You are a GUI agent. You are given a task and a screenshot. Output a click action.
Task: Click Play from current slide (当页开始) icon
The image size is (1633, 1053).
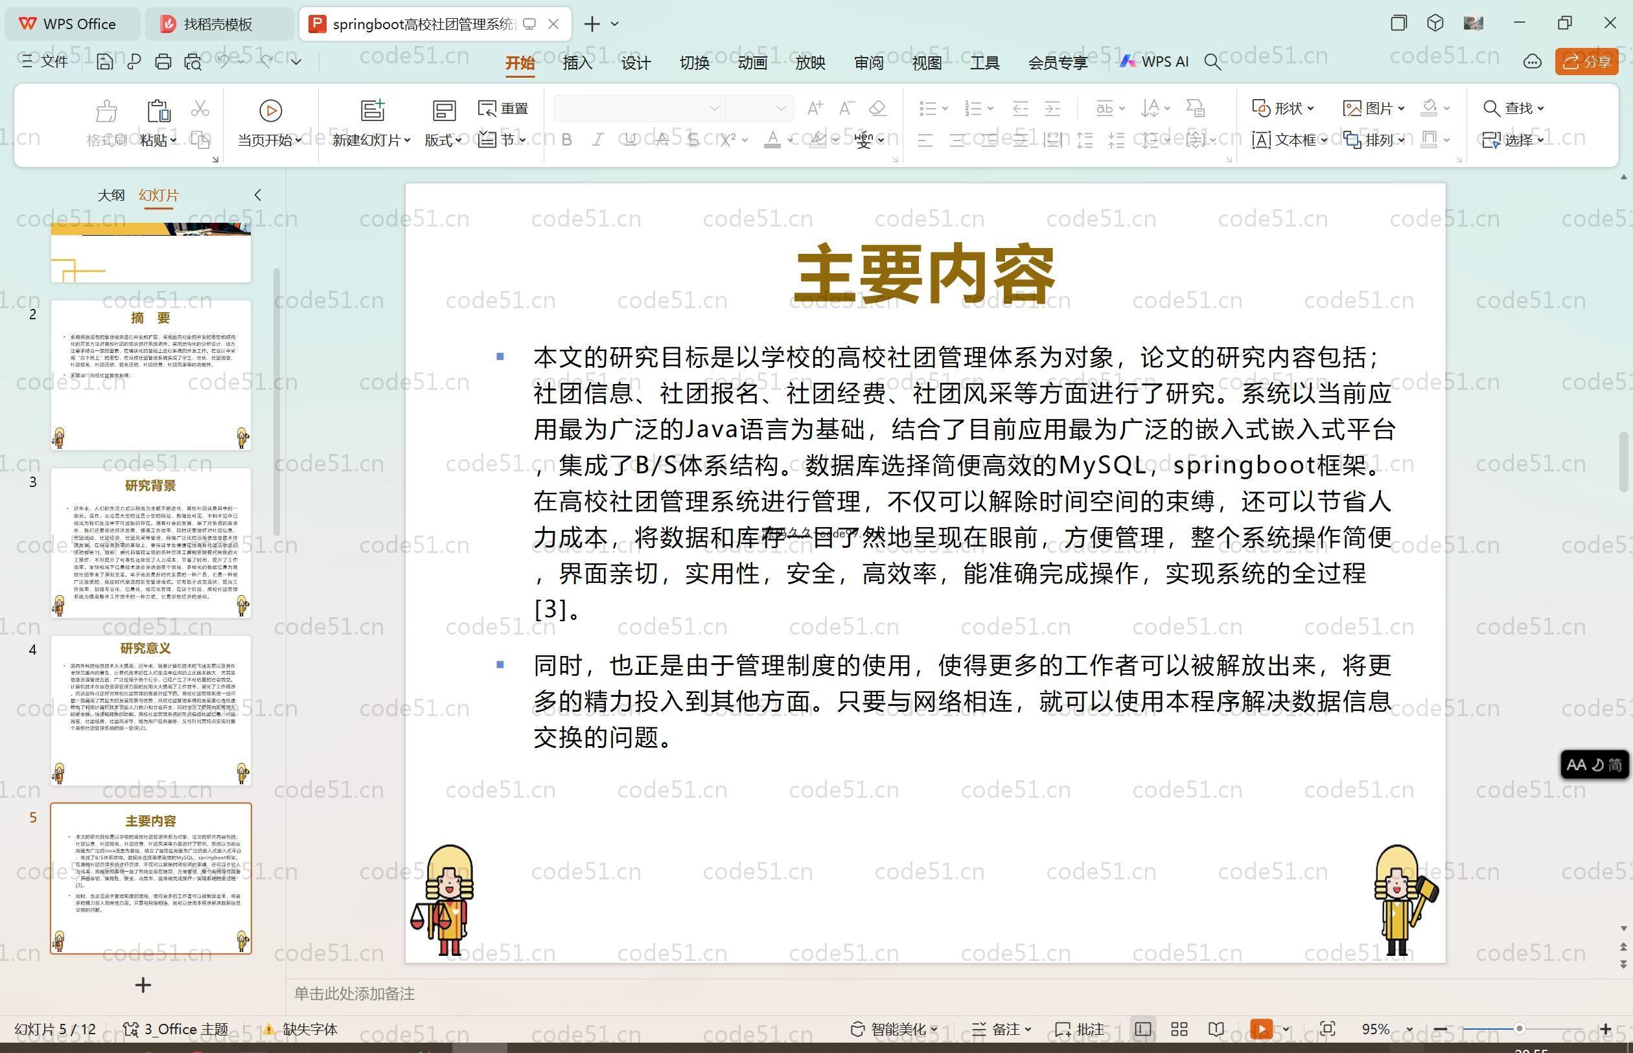270,110
